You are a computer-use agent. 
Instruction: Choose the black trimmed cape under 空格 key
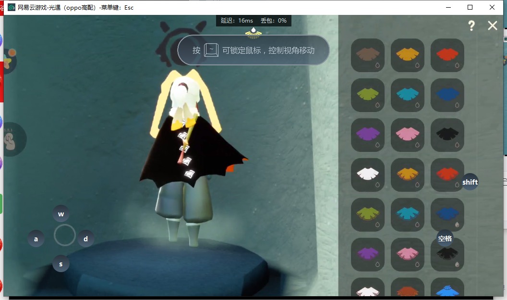click(447, 256)
